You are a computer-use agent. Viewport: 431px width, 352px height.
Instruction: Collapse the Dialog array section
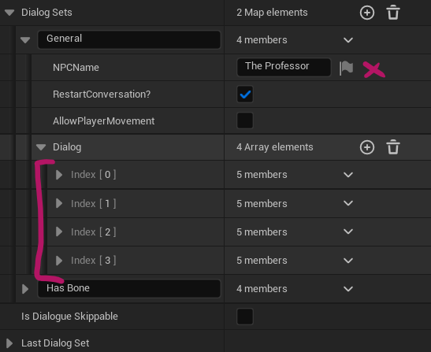click(x=41, y=147)
